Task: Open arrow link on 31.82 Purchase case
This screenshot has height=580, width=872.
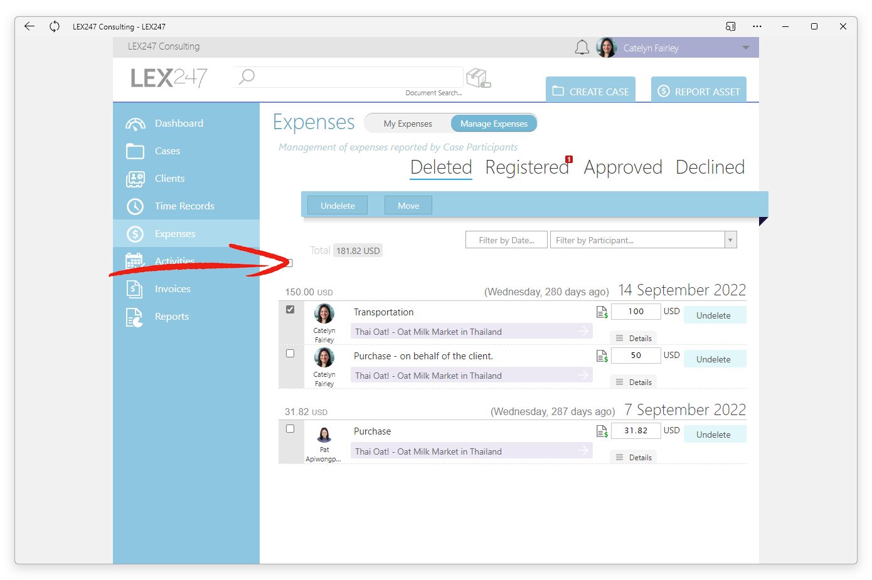Action: click(x=583, y=450)
